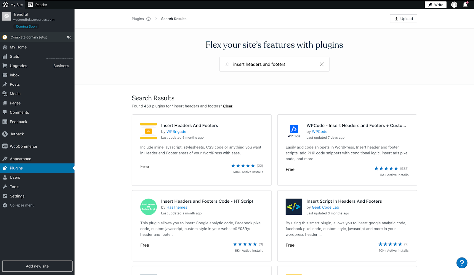
Task: Click the WordPress logo in top bar
Action: 6,4
